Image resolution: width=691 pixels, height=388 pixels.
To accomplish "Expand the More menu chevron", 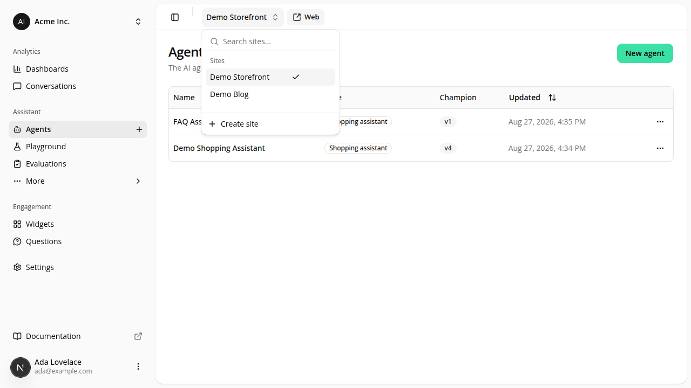I will 138,181.
